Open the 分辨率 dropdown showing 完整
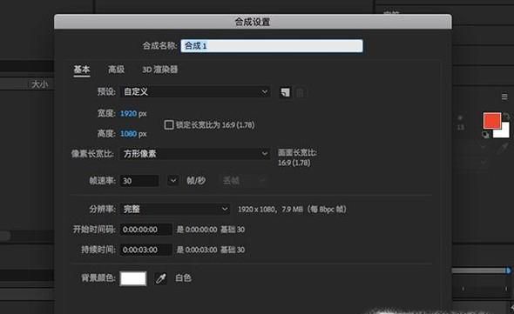The image size is (514, 314). click(175, 209)
